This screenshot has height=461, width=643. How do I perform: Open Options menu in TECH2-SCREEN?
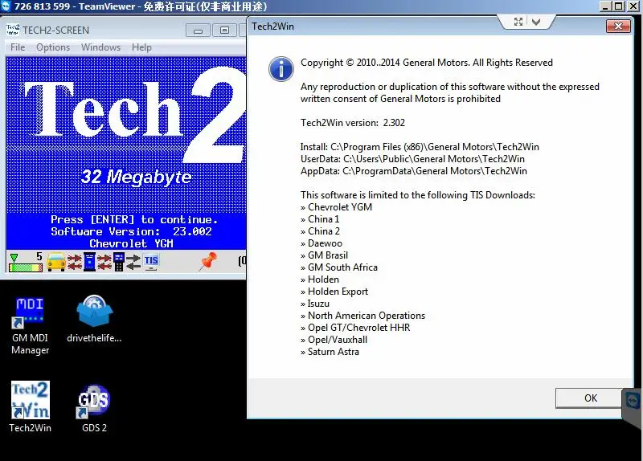tap(53, 47)
